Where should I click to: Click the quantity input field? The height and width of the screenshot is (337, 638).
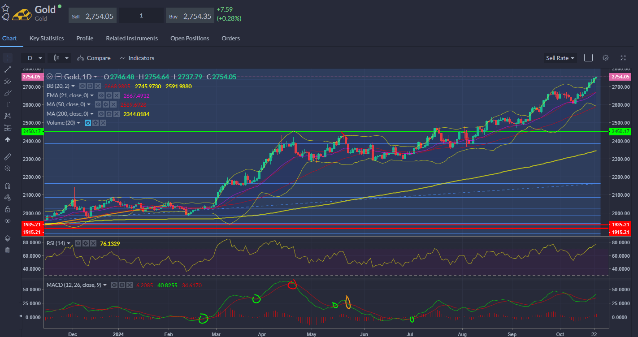tap(141, 16)
